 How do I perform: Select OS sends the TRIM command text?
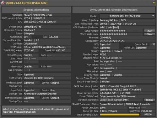point(39,78)
